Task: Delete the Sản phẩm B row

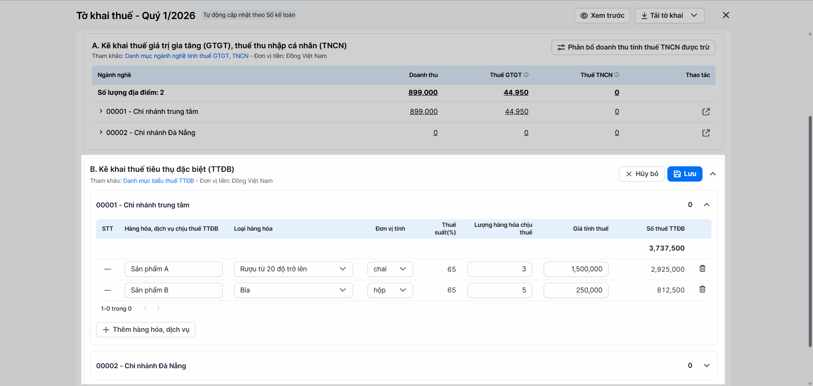Action: pos(702,289)
